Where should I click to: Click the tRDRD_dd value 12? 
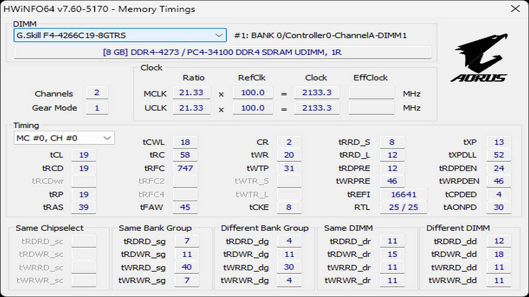[499, 241]
